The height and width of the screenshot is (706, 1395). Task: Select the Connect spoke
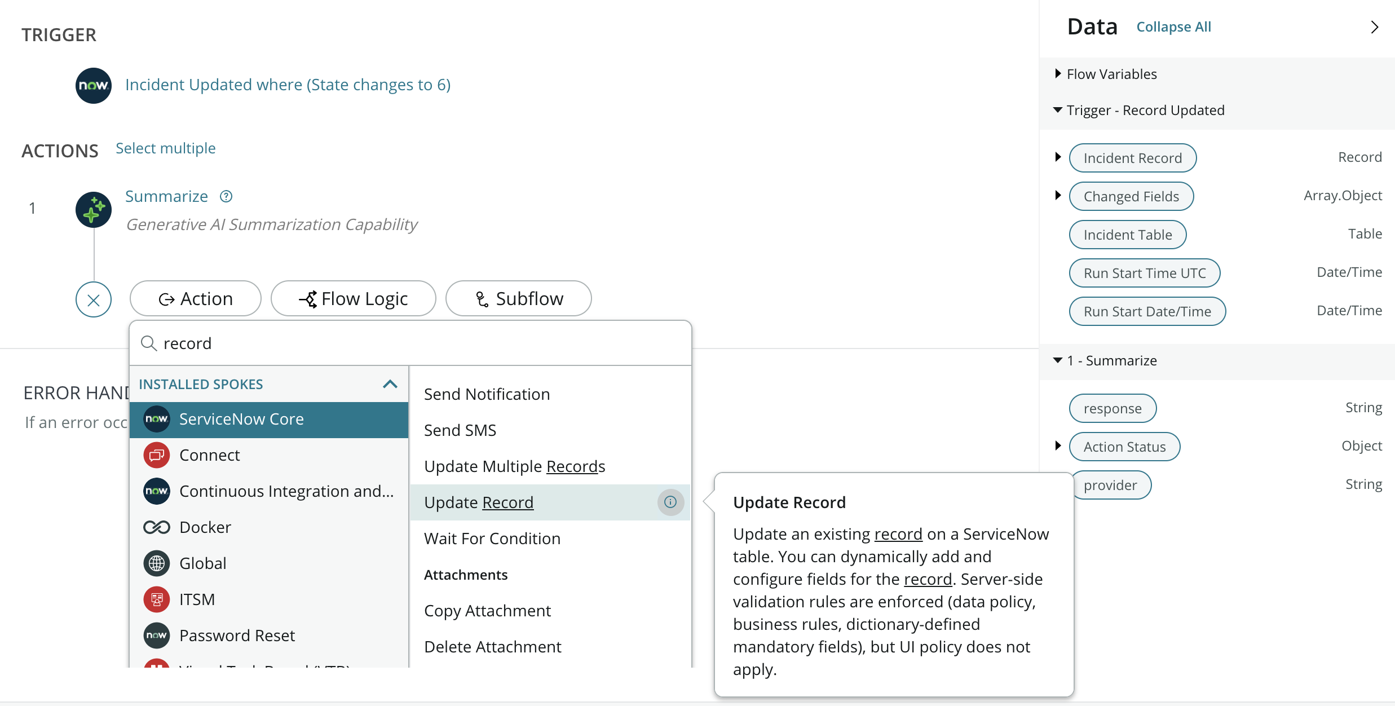click(x=269, y=455)
